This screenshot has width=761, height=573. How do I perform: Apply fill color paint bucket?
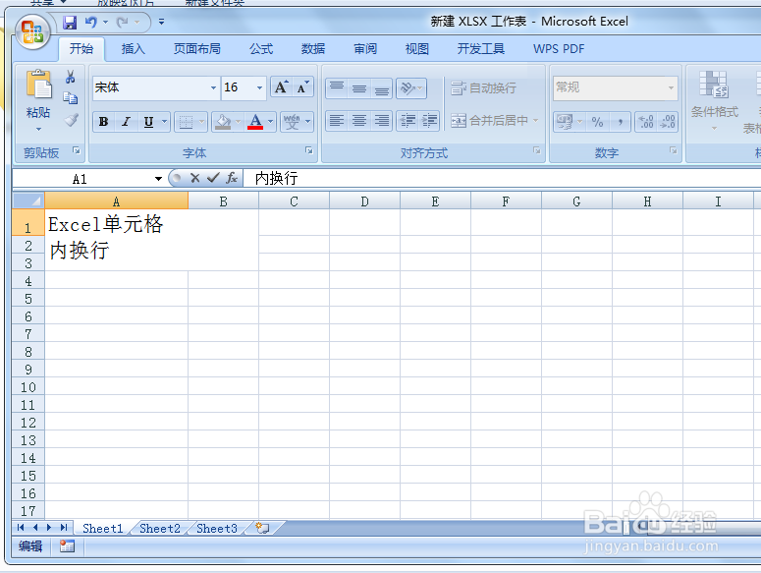coord(223,122)
